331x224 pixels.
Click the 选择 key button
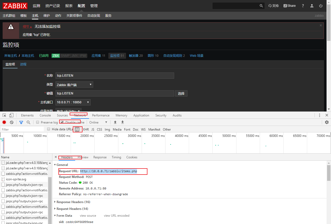(181, 93)
